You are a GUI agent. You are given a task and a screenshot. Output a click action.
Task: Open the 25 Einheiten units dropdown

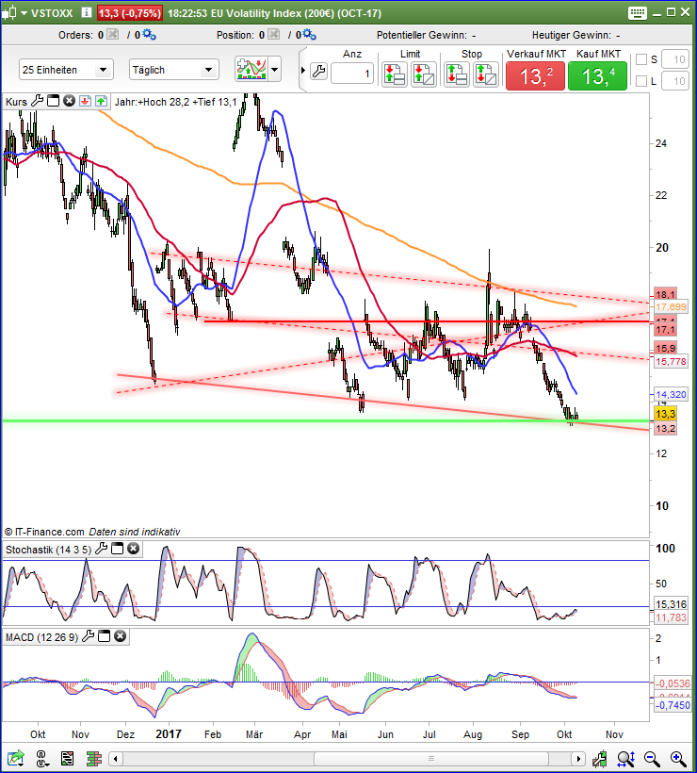67,70
